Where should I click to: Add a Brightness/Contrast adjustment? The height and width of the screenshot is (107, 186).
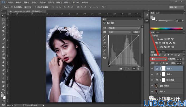point(158,39)
